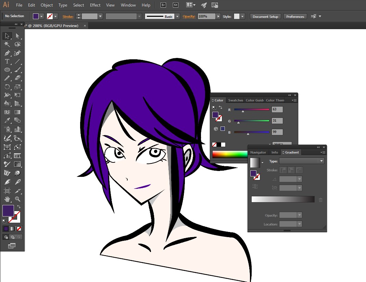Open the Effect menu

(x=95, y=5)
